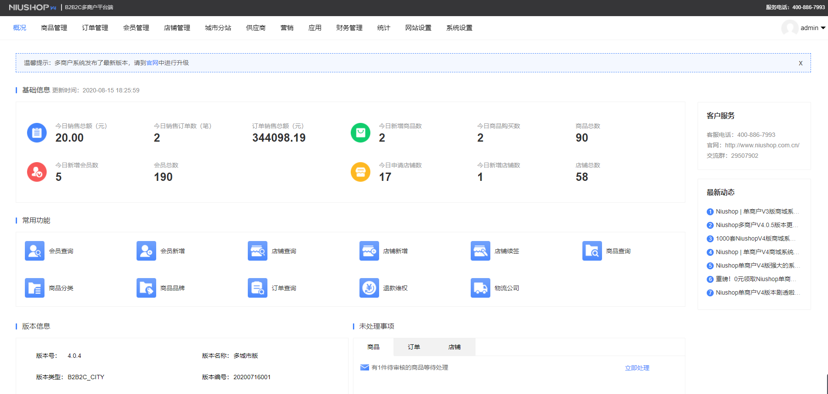Go to 概况 overview menu
The height and width of the screenshot is (394, 828).
coord(20,28)
